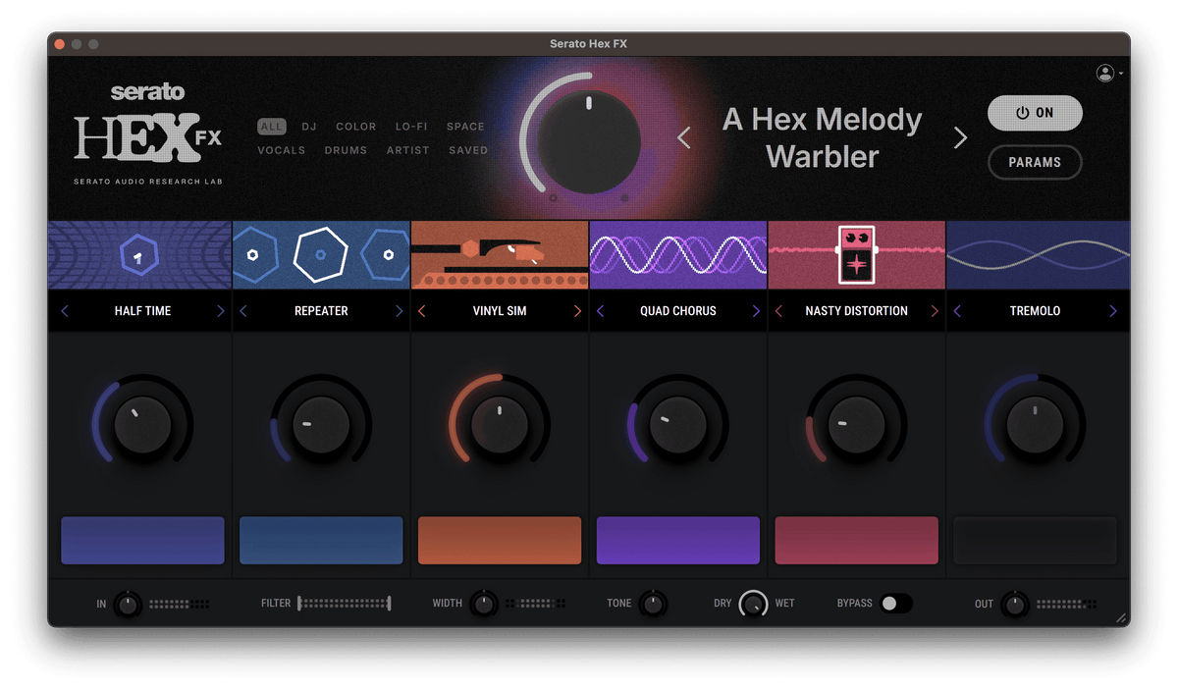Switch Repeater slot to previous effect
The image size is (1178, 690).
point(243,311)
